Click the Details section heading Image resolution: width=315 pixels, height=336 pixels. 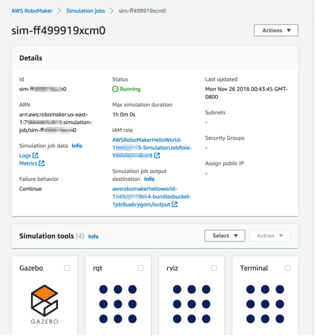click(x=31, y=58)
